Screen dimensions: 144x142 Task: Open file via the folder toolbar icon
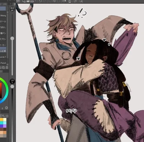click(x=28, y=1)
